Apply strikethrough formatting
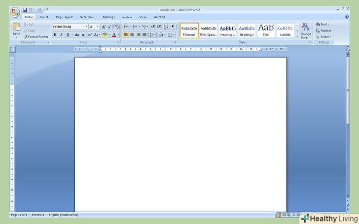Screen dimensions: 359x224 tap(76, 35)
